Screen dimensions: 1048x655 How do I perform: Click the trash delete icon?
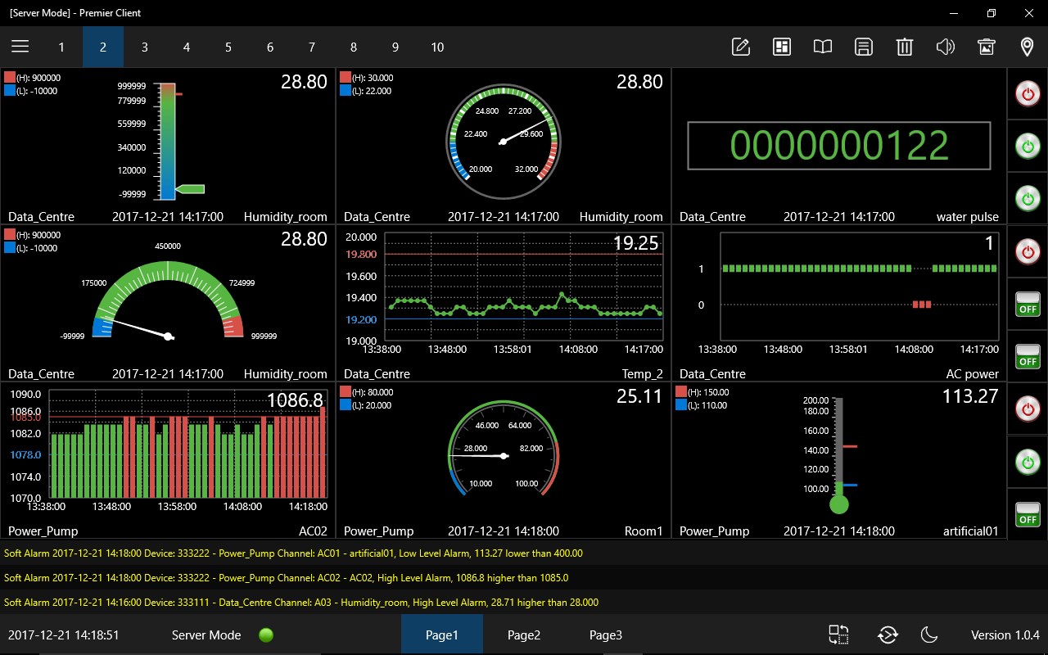point(904,47)
